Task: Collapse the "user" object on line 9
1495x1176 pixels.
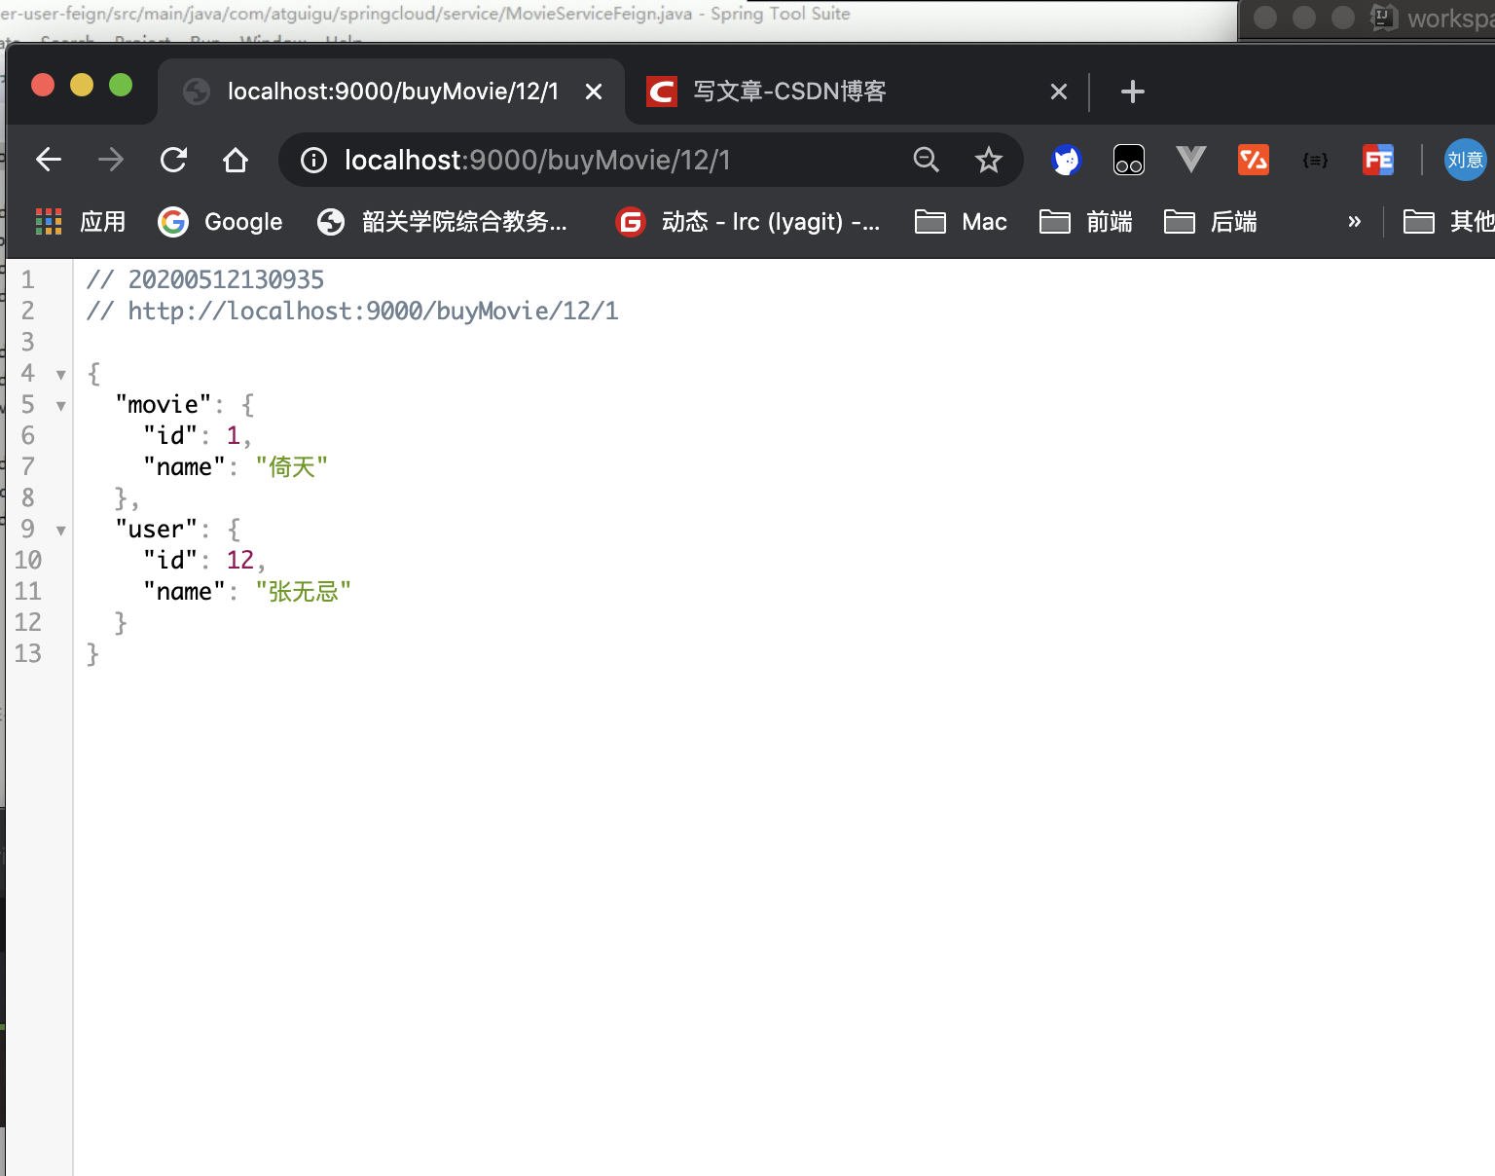Action: pos(61,531)
